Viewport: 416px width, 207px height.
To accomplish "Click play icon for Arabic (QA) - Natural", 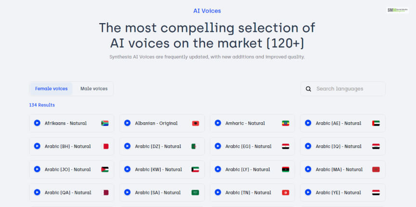I will [37, 193].
